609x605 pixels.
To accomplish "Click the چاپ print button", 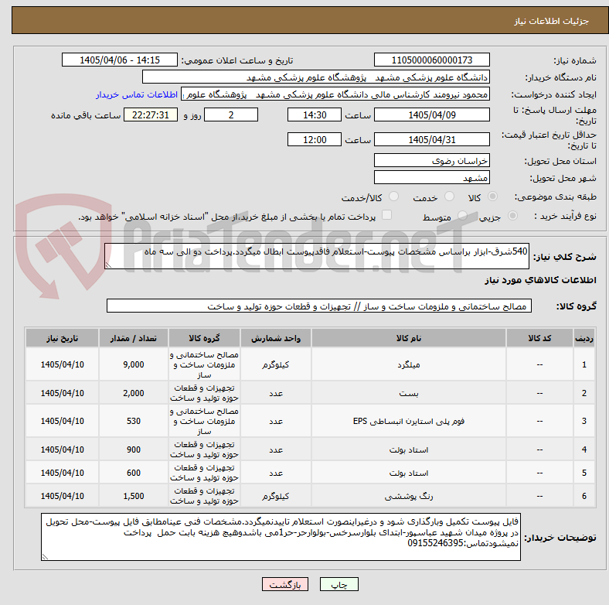I will coord(339,584).
